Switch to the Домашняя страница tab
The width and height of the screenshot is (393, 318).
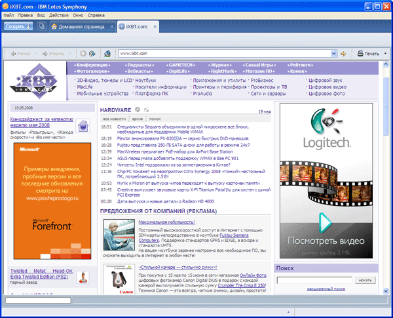81,27
